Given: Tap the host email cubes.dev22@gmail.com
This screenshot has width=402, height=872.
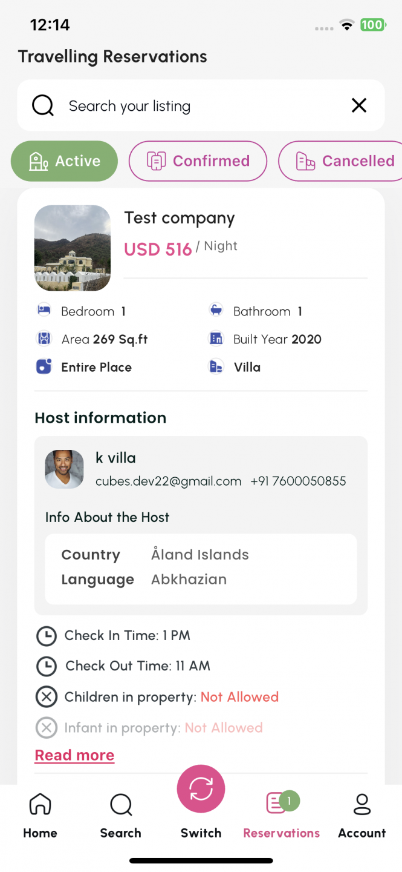Looking at the screenshot, I should (169, 481).
